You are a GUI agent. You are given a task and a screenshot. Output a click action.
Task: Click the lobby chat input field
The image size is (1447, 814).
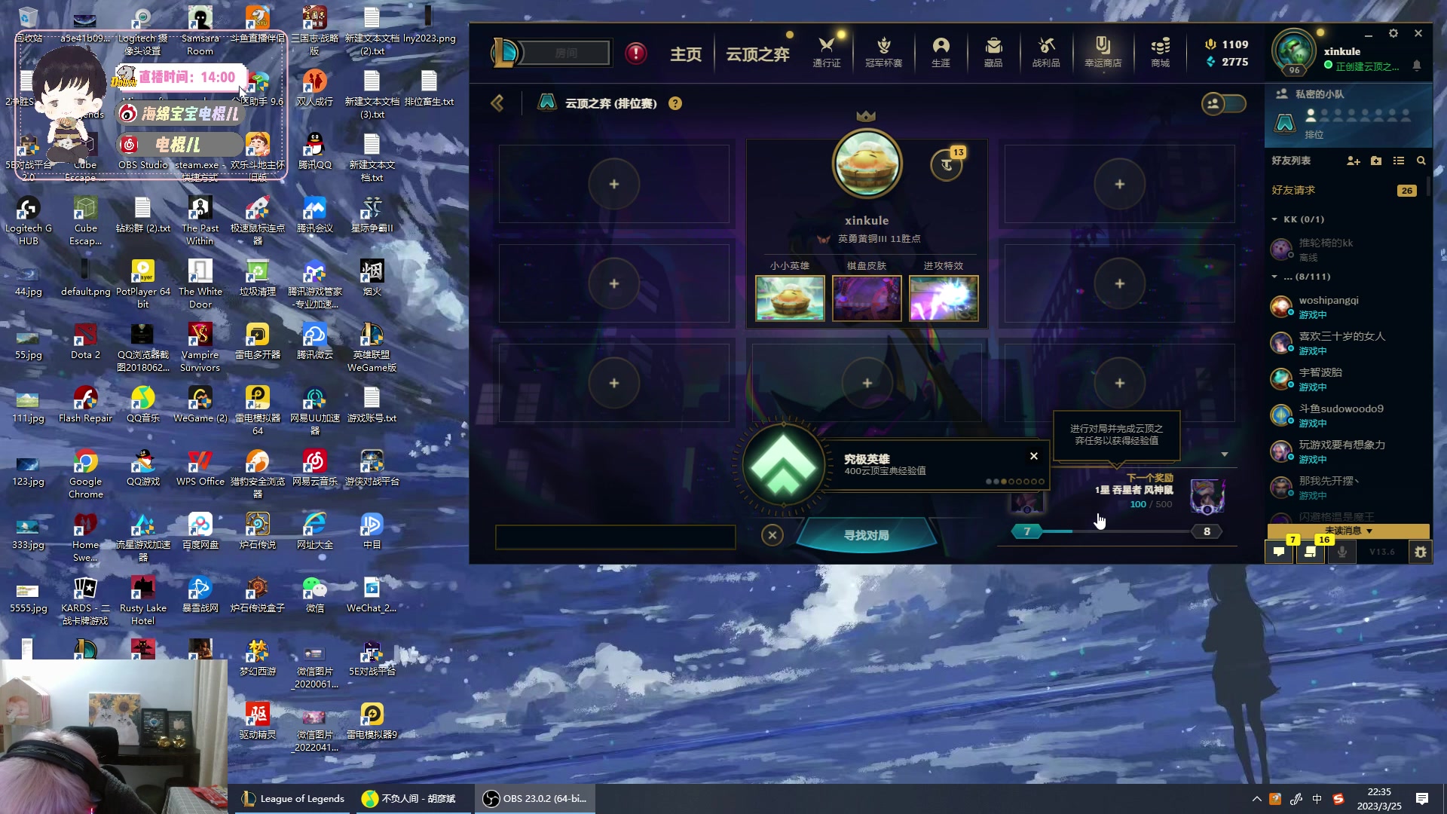pos(615,537)
